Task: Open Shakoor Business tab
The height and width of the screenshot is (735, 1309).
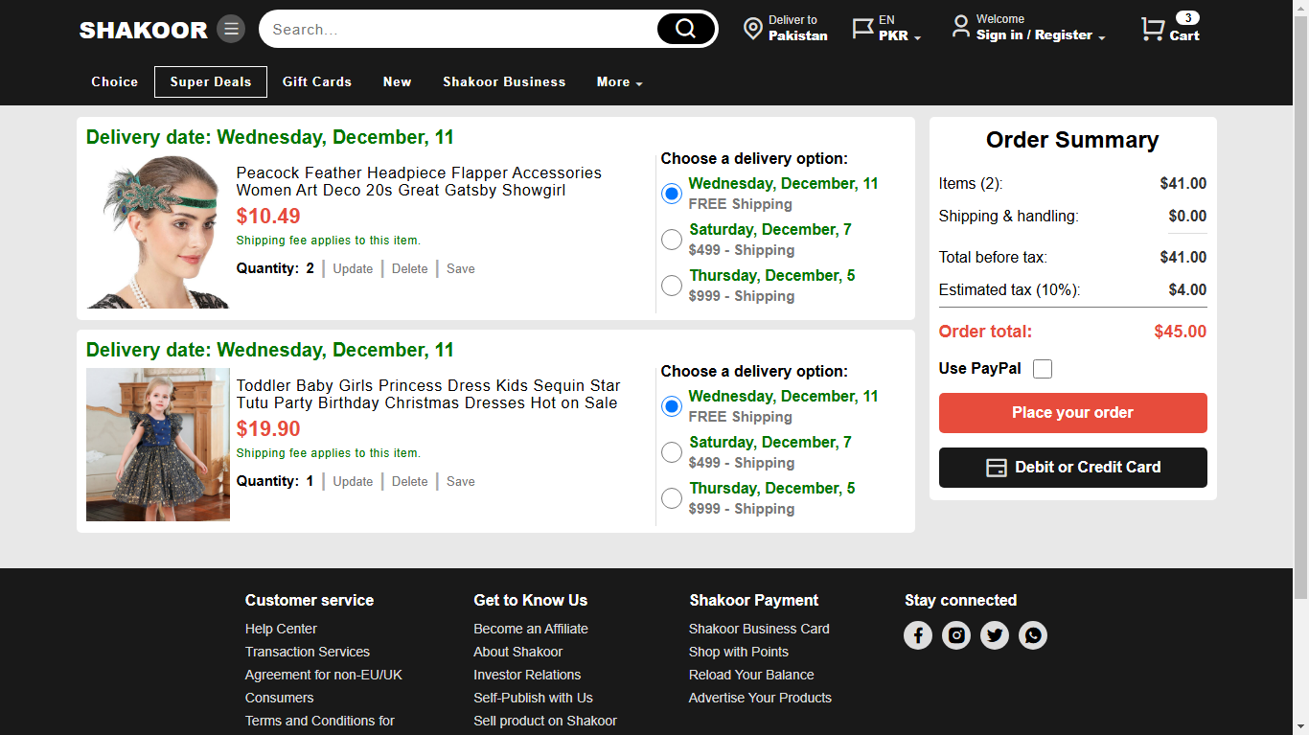Action: (504, 82)
